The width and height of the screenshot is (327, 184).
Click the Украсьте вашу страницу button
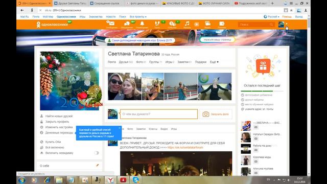pos(217,39)
